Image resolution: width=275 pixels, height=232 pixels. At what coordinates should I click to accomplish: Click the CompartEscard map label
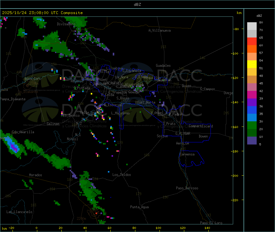point(201,126)
